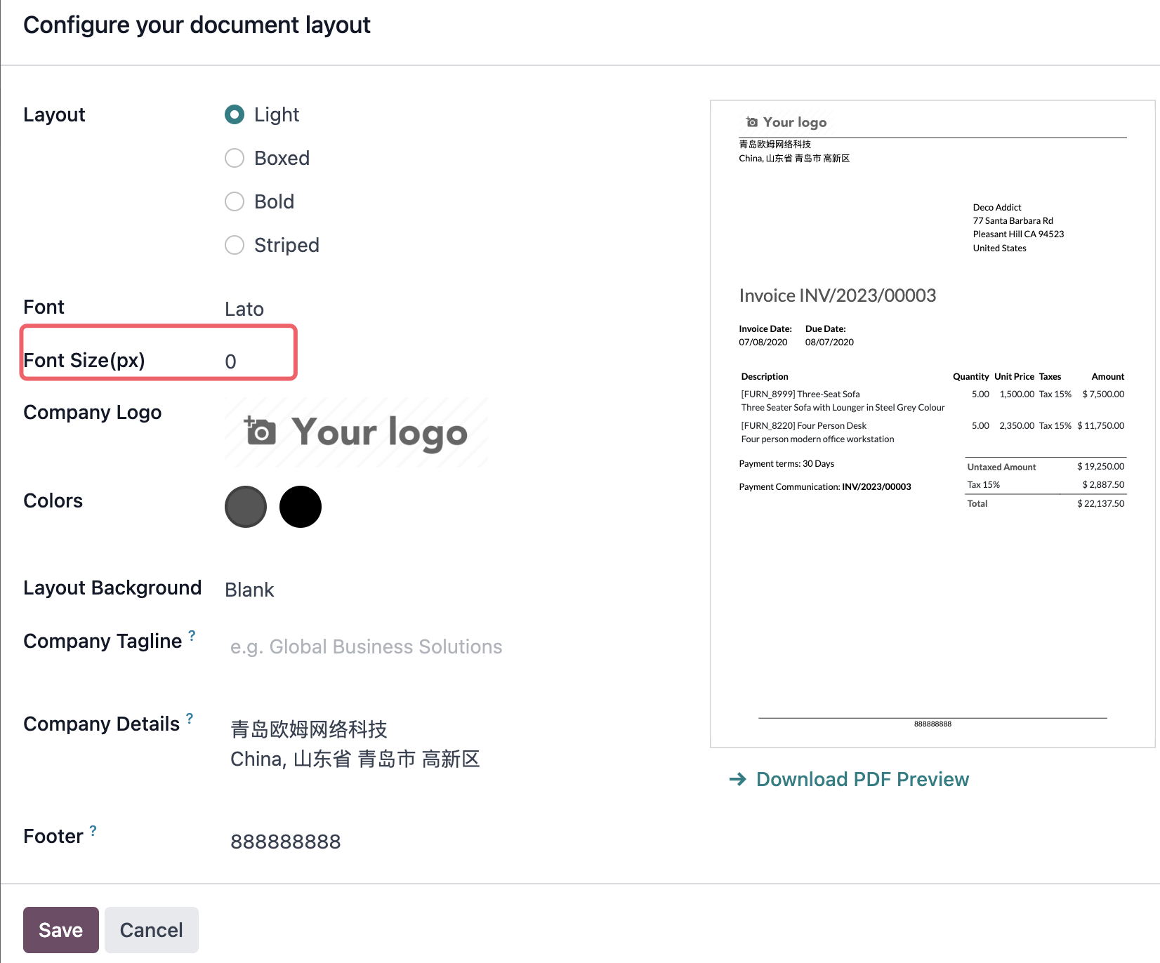Screen dimensions: 1160x963
Task: Edit the Company Details text area
Action: coord(355,744)
